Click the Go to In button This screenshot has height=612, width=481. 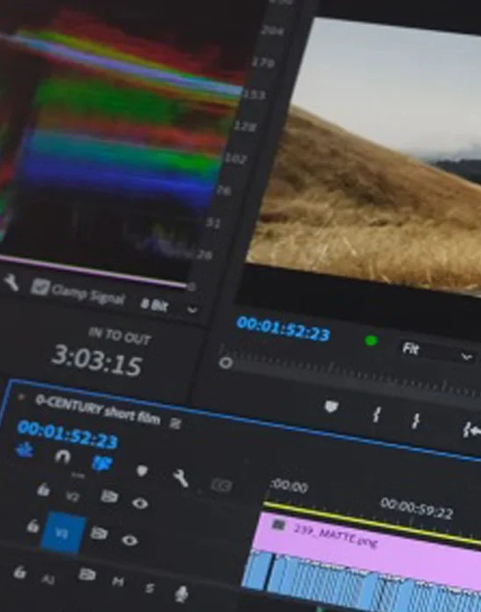(x=471, y=430)
